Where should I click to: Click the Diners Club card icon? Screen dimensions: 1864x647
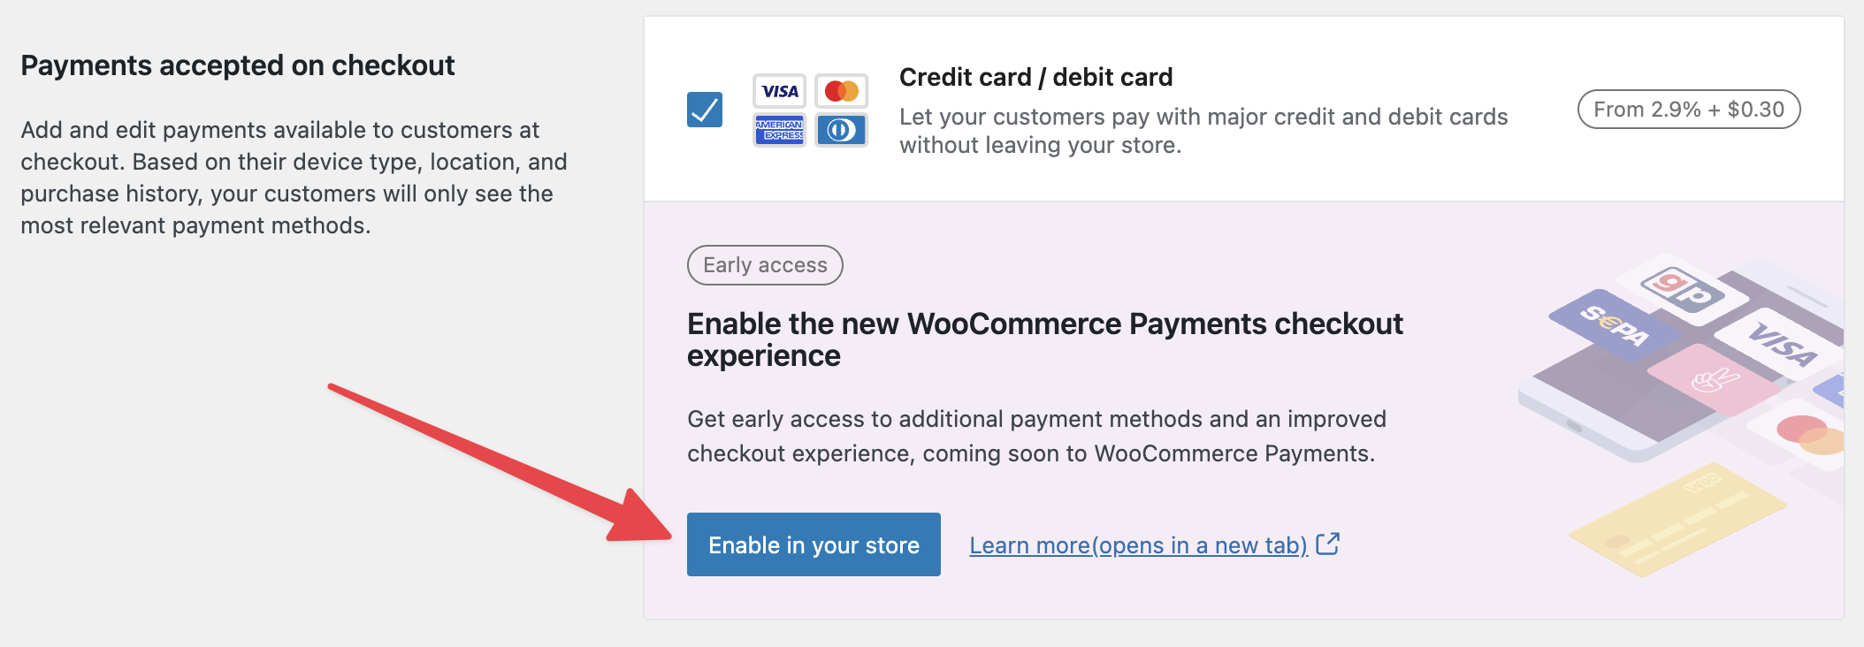841,130
